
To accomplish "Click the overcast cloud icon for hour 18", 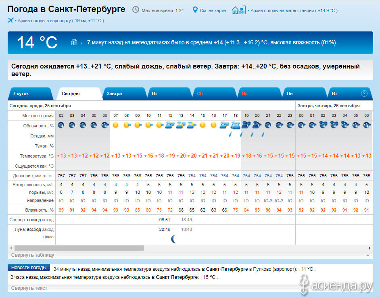I will click(x=236, y=125).
